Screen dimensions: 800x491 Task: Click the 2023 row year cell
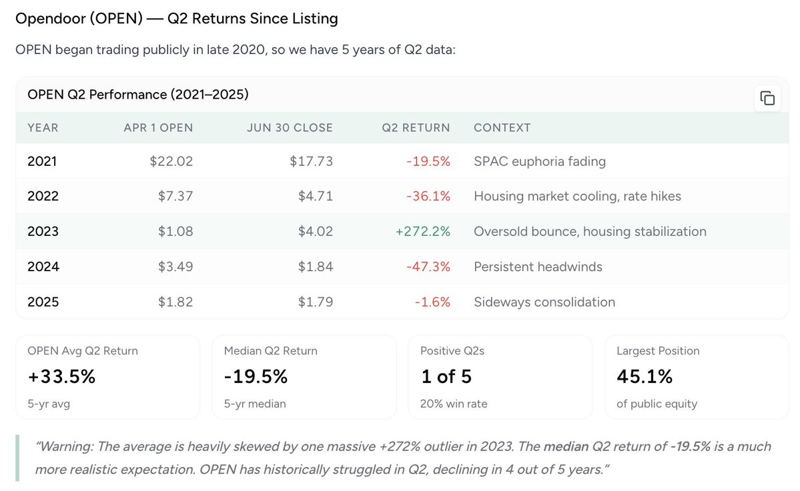tap(43, 231)
